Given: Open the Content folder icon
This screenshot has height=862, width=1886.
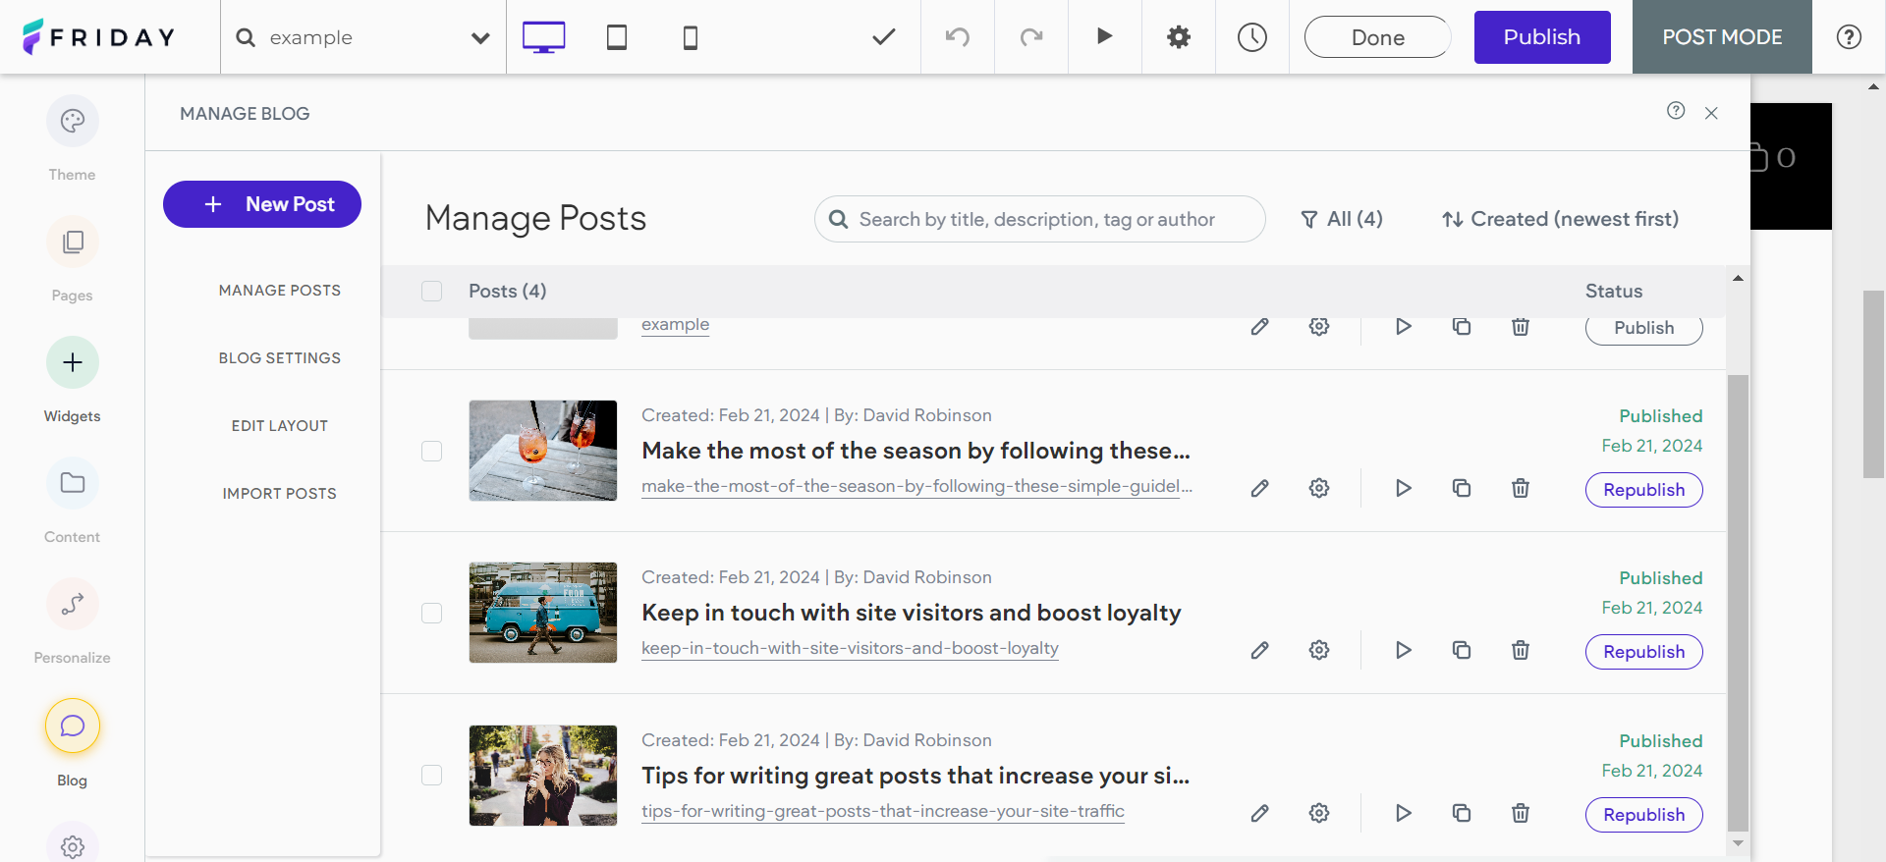Looking at the screenshot, I should (73, 483).
